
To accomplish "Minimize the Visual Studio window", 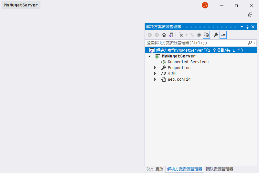I will click(222, 5).
